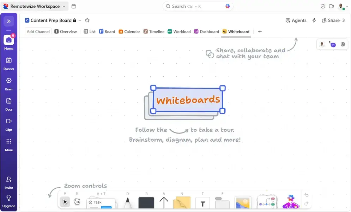Screen dimensions: 351x212
Task: Select the sticky note tool
Action: (182, 202)
